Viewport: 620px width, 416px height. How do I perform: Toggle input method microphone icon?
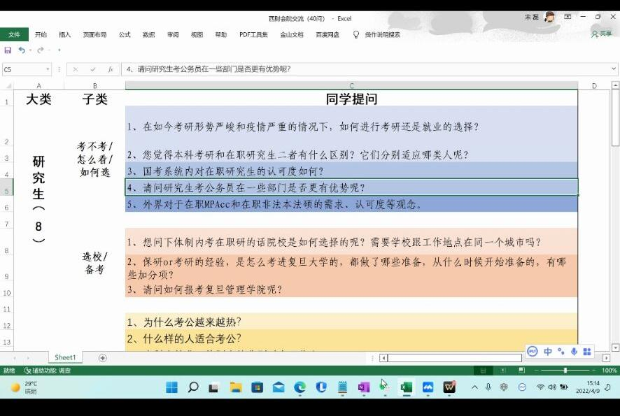point(574,352)
